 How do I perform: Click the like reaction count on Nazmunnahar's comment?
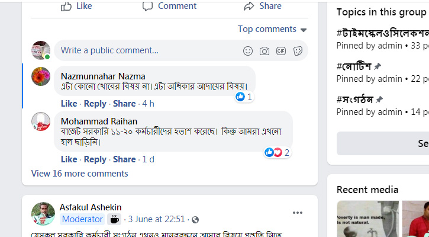[244, 97]
